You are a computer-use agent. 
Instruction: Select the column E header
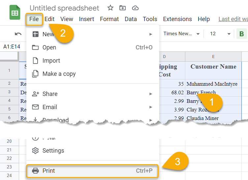213,57
